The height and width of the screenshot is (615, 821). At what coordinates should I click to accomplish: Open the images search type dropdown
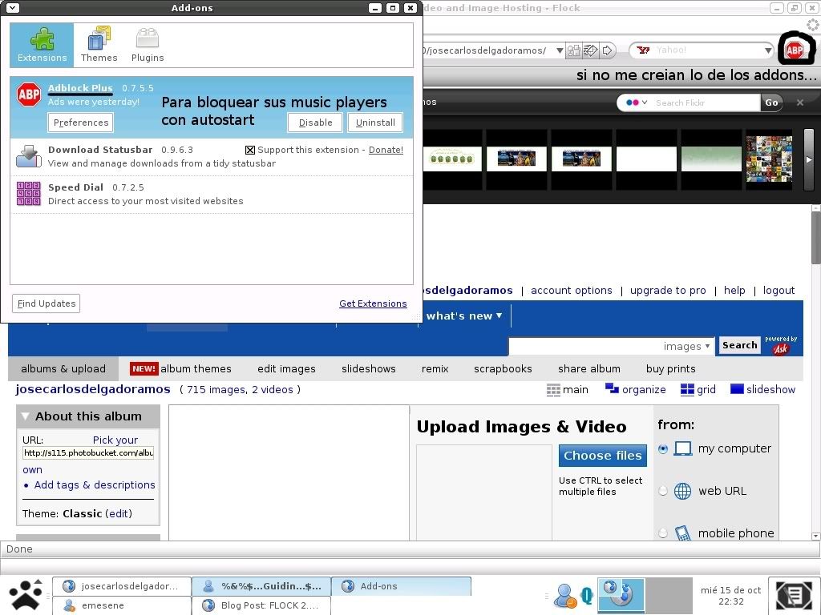tap(686, 346)
